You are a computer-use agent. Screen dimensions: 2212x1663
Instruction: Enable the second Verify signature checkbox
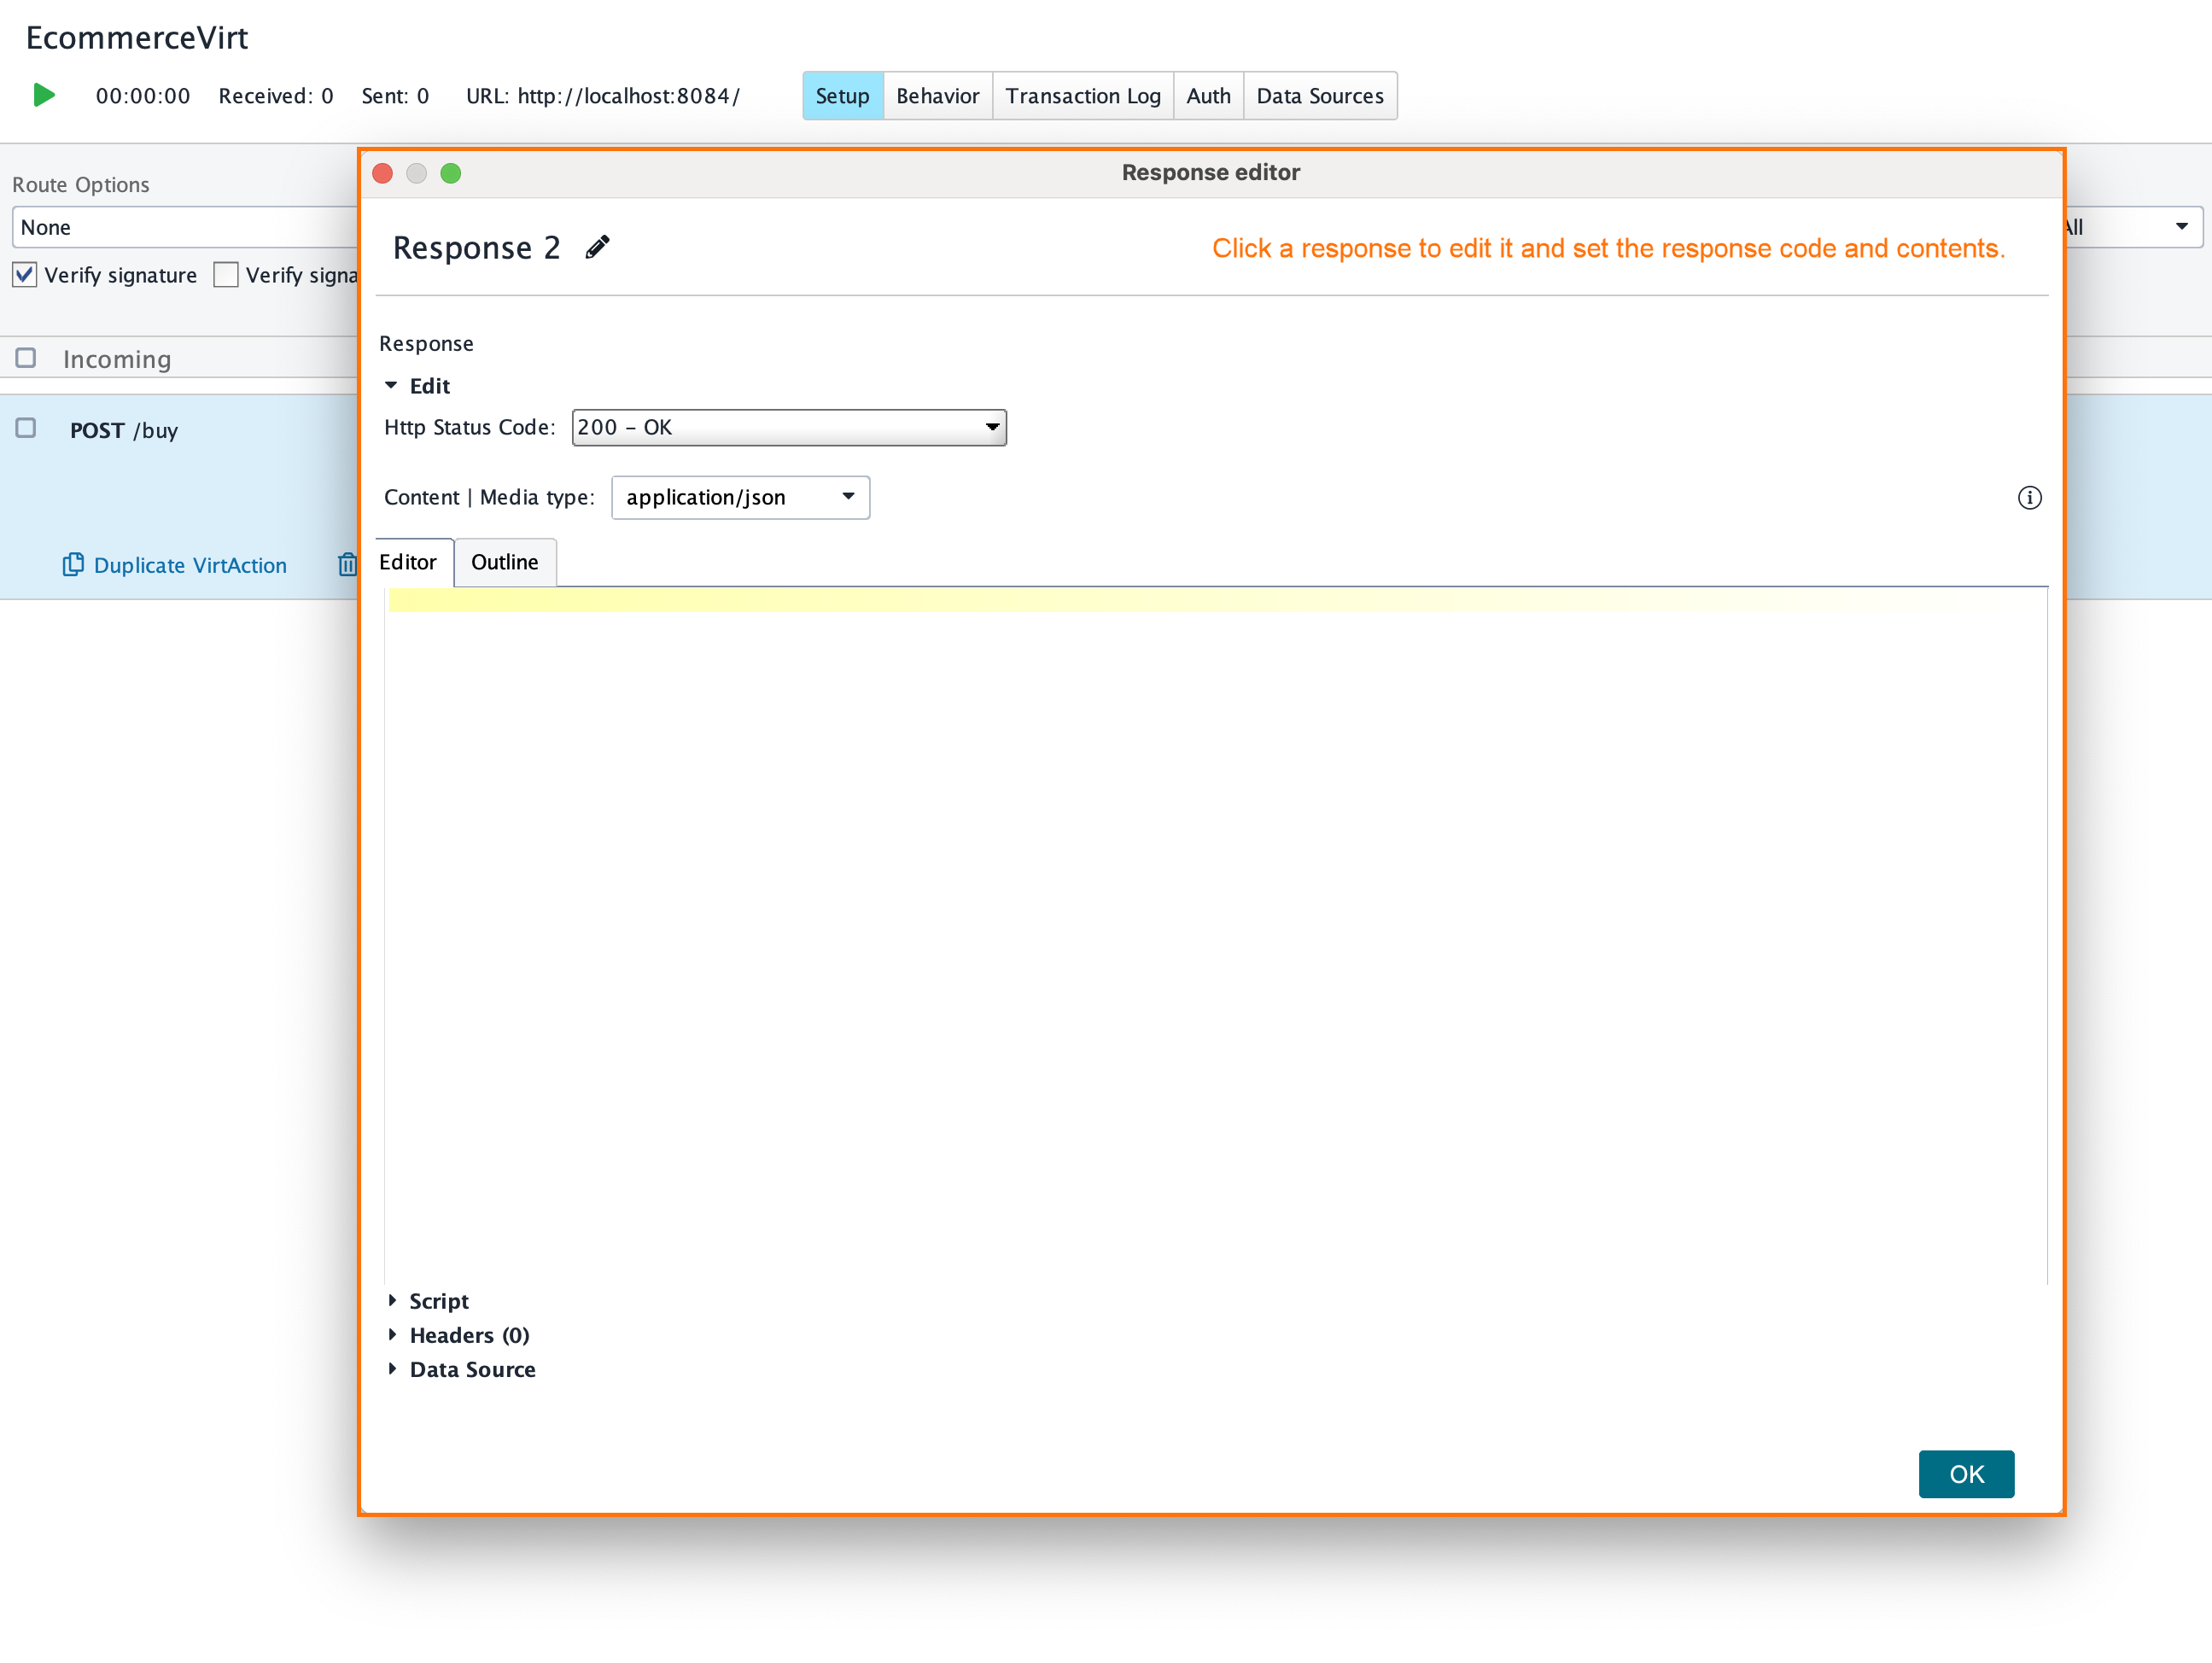[226, 274]
